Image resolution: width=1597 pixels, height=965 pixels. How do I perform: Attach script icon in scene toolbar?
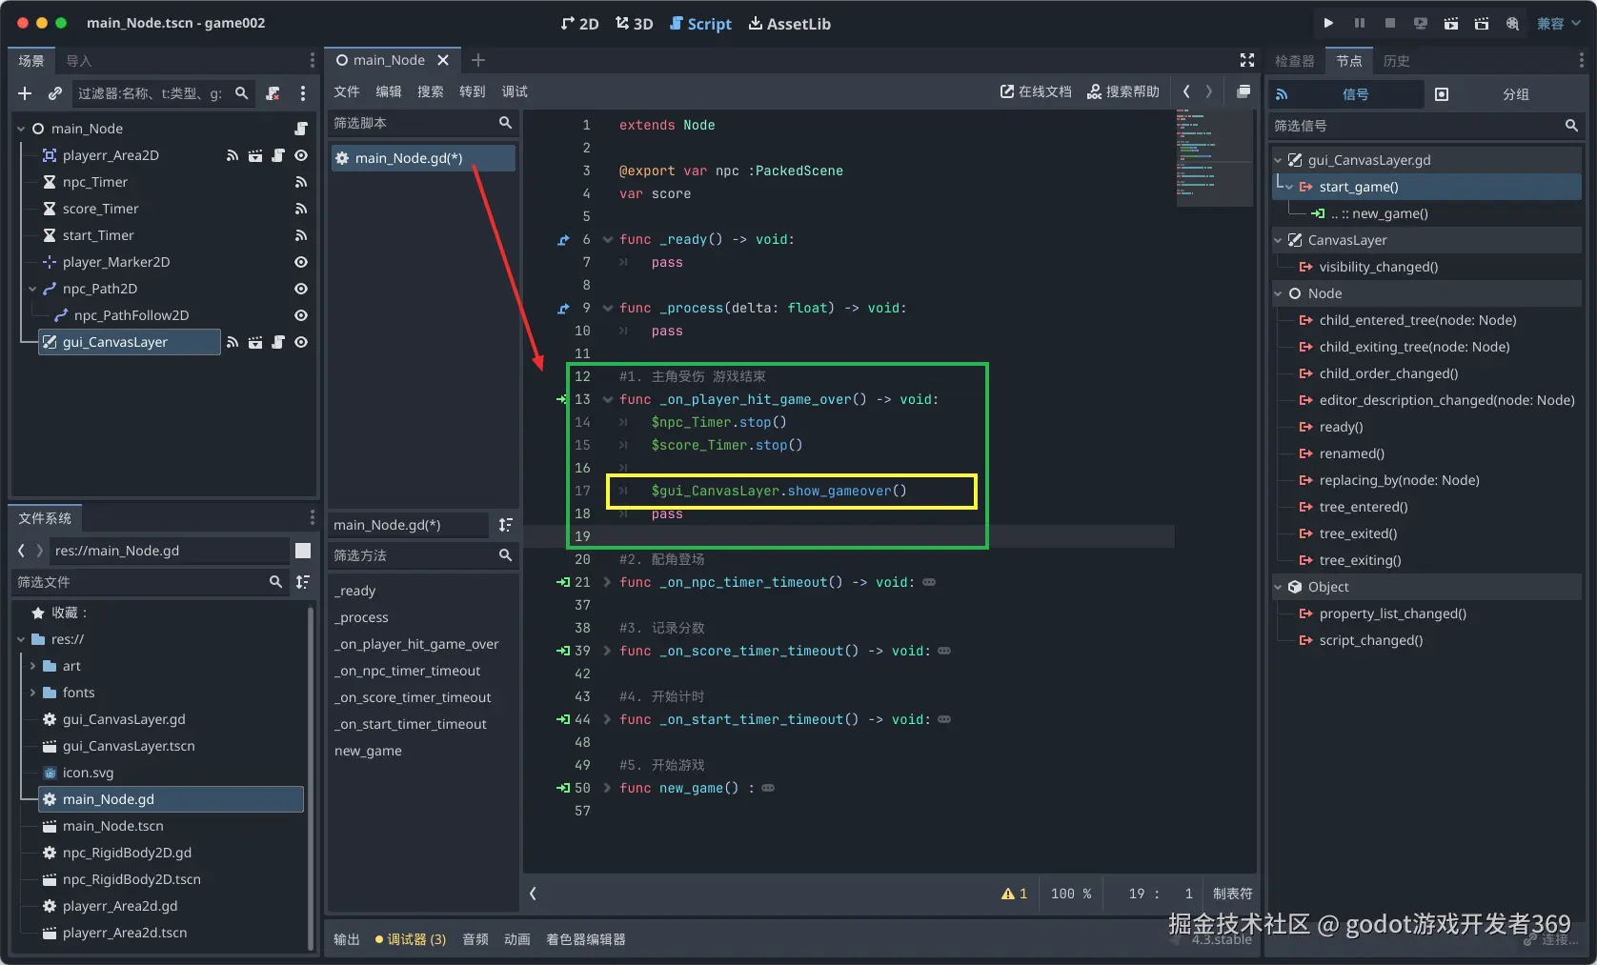(273, 93)
